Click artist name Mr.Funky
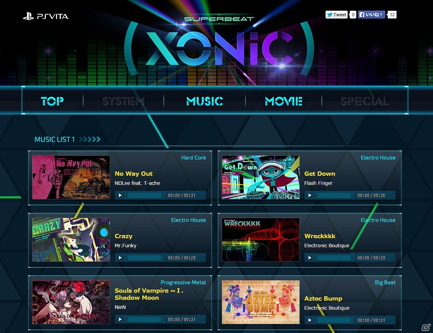Viewport: 433px width, 333px height. click(125, 246)
